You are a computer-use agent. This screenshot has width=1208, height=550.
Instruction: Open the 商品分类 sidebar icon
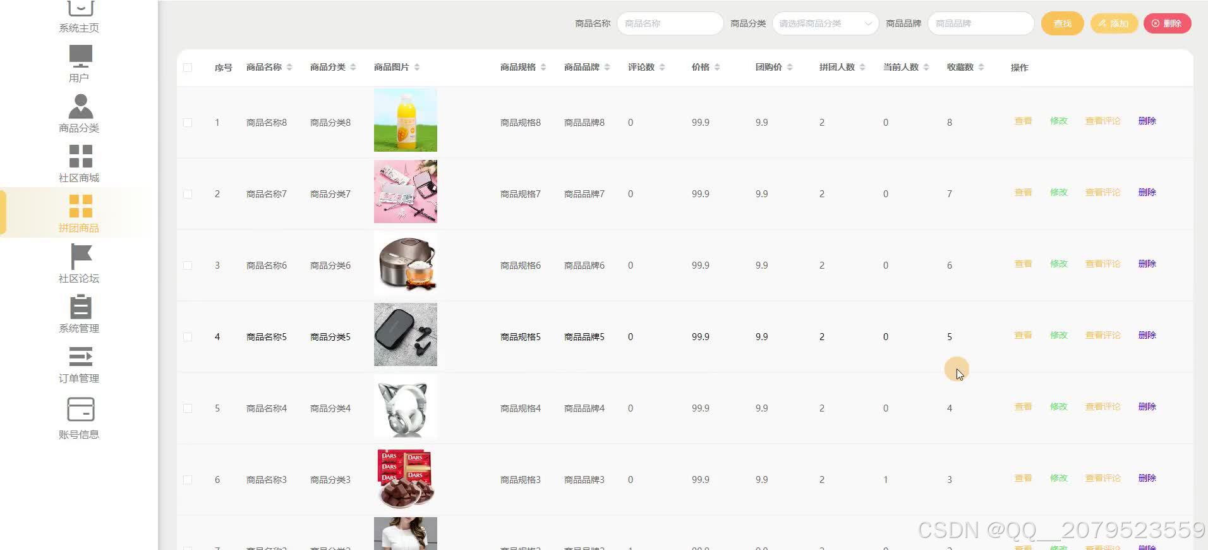click(x=80, y=106)
